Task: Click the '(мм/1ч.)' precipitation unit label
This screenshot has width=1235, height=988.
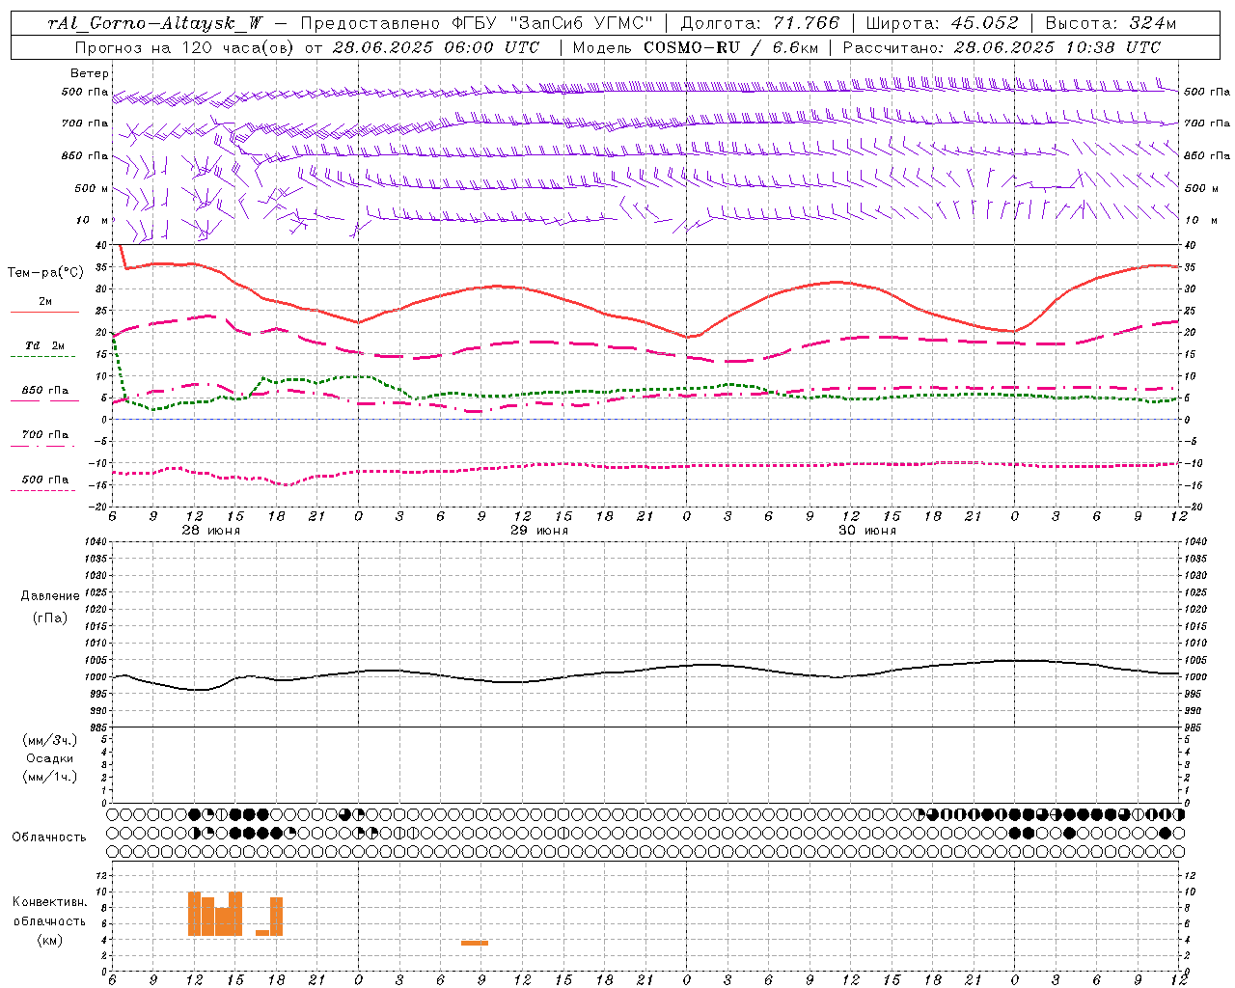Action: (x=49, y=777)
